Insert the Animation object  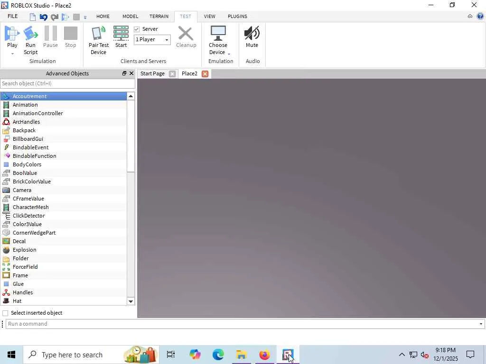(64, 105)
